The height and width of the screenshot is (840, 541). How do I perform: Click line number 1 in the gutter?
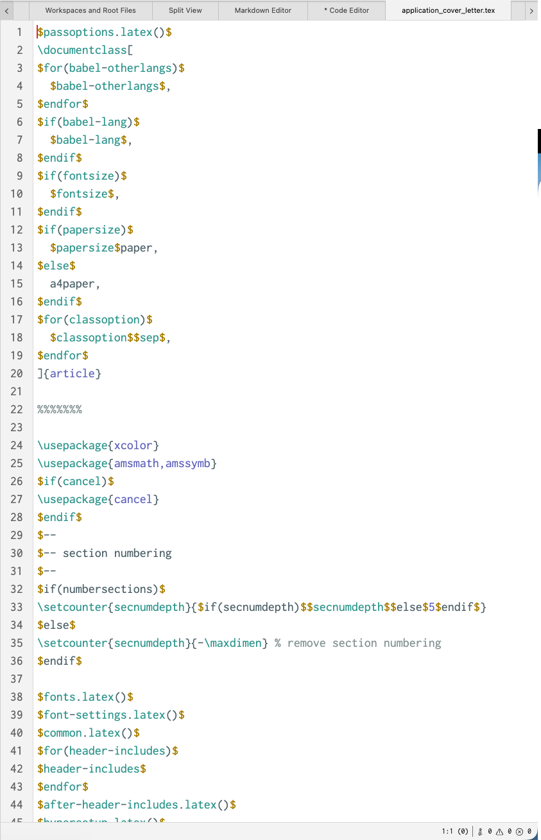point(19,31)
